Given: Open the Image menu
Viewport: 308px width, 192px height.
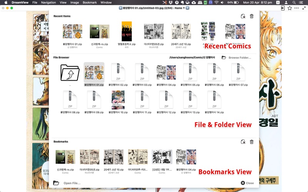Looking at the screenshot, I should [x=74, y=3].
